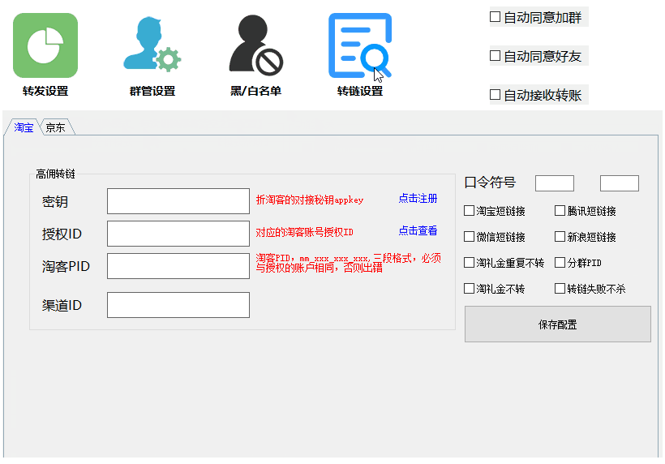Enable the 自动同意好友 checkbox

[x=495, y=56]
